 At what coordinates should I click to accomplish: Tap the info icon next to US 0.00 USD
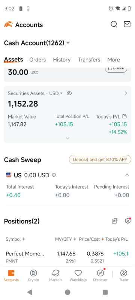click(x=54, y=175)
